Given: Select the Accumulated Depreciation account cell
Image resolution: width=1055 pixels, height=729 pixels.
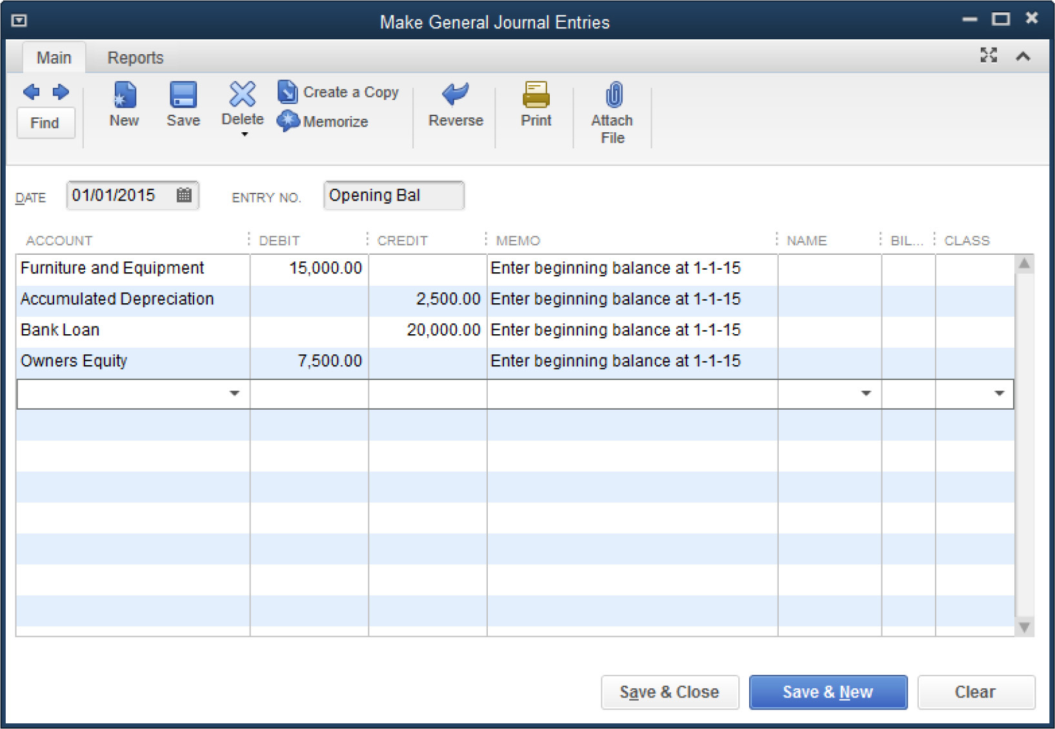Looking at the screenshot, I should [133, 299].
